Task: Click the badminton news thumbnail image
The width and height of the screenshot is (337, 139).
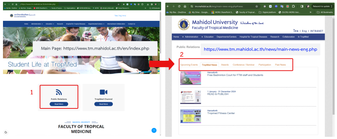Action: tap(191, 78)
